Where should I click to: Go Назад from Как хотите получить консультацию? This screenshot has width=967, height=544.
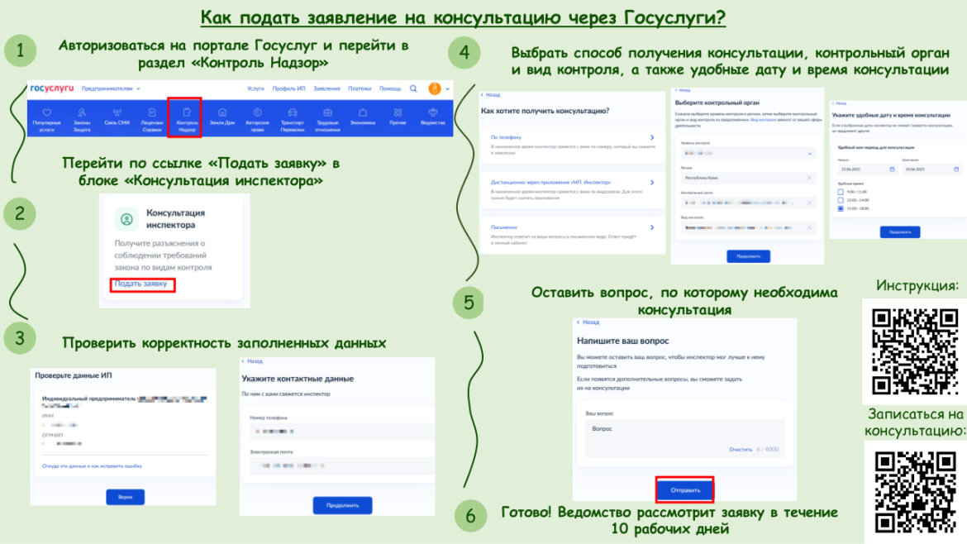coord(490,95)
